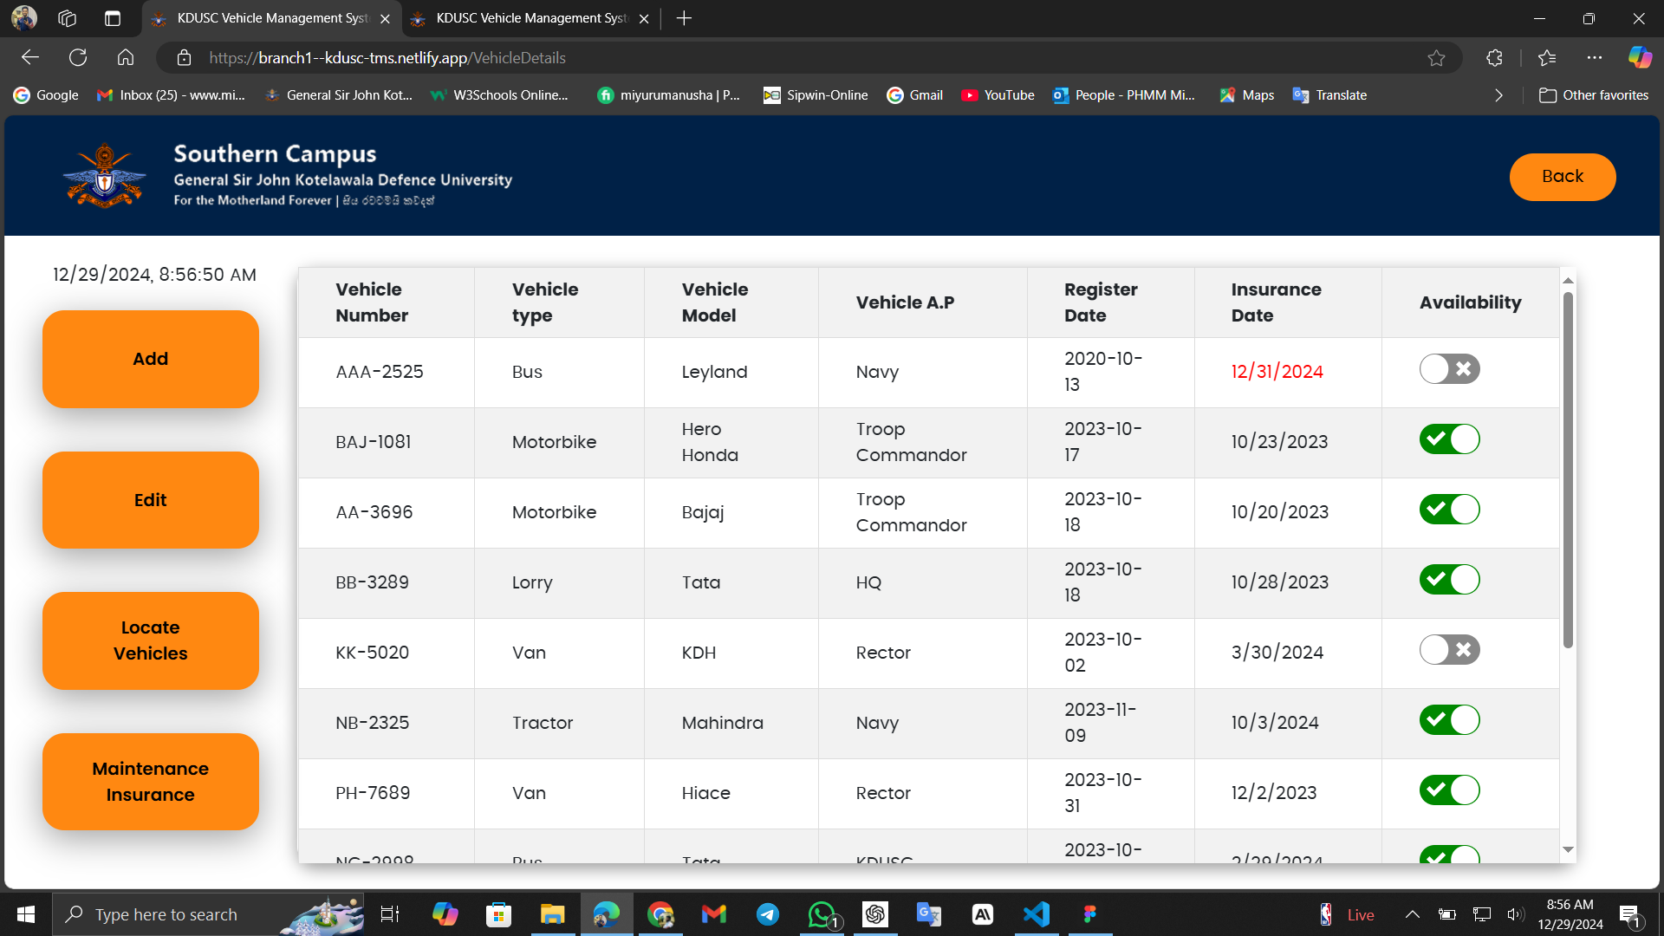The width and height of the screenshot is (1664, 936).
Task: Switch to second KDUSC Vehicle Management tab
Action: [x=530, y=18]
